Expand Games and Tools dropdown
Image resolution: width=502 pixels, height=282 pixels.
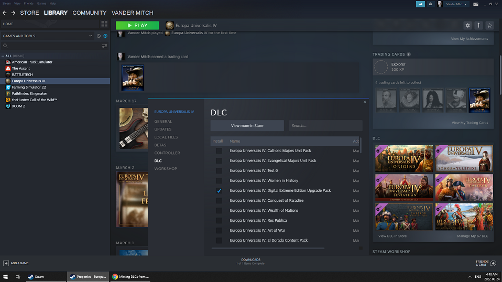point(91,36)
